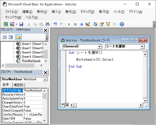Open the Object Browser icon
Image resolution: width=156 pixels, height=125 pixels.
(108, 24)
